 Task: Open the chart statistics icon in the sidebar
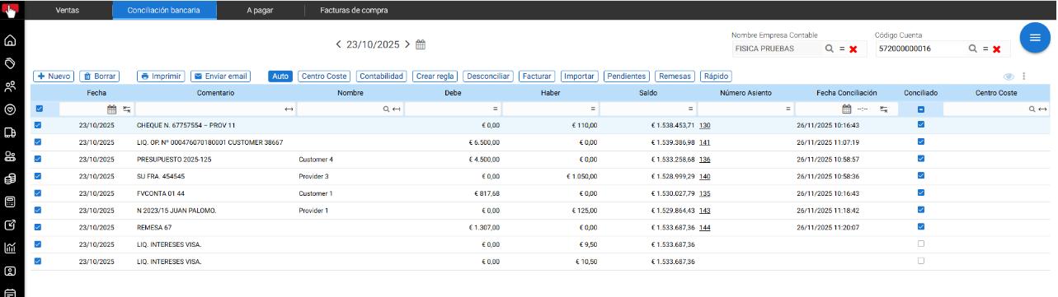click(11, 248)
